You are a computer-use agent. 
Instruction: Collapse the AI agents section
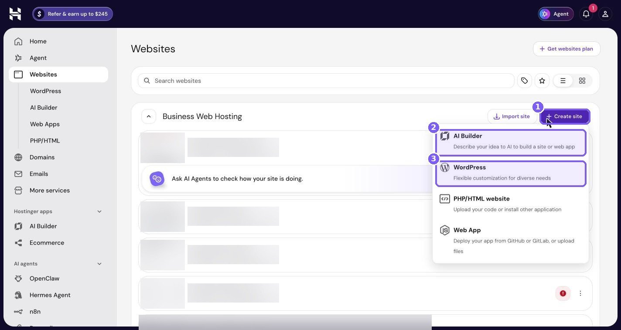click(x=99, y=264)
